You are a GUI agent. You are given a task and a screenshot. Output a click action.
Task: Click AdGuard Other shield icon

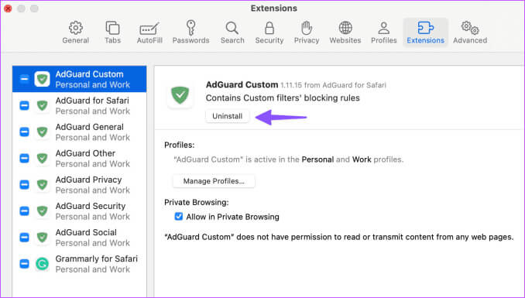[42, 158]
